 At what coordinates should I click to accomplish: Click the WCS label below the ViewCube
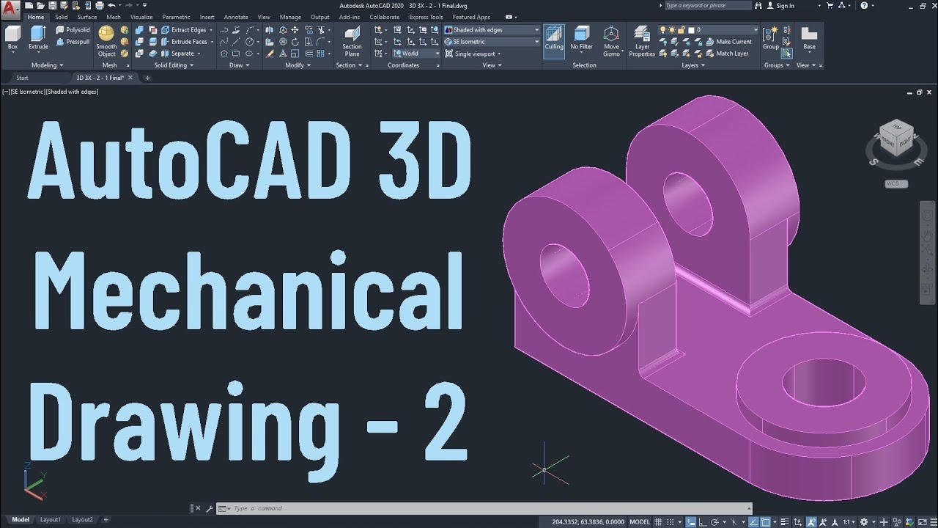896,183
